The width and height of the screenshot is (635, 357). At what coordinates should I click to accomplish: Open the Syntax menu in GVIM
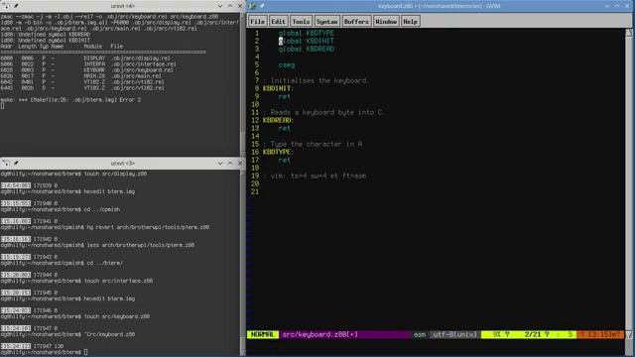pyautogui.click(x=326, y=22)
